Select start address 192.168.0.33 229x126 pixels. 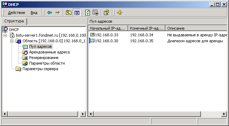tap(107, 35)
